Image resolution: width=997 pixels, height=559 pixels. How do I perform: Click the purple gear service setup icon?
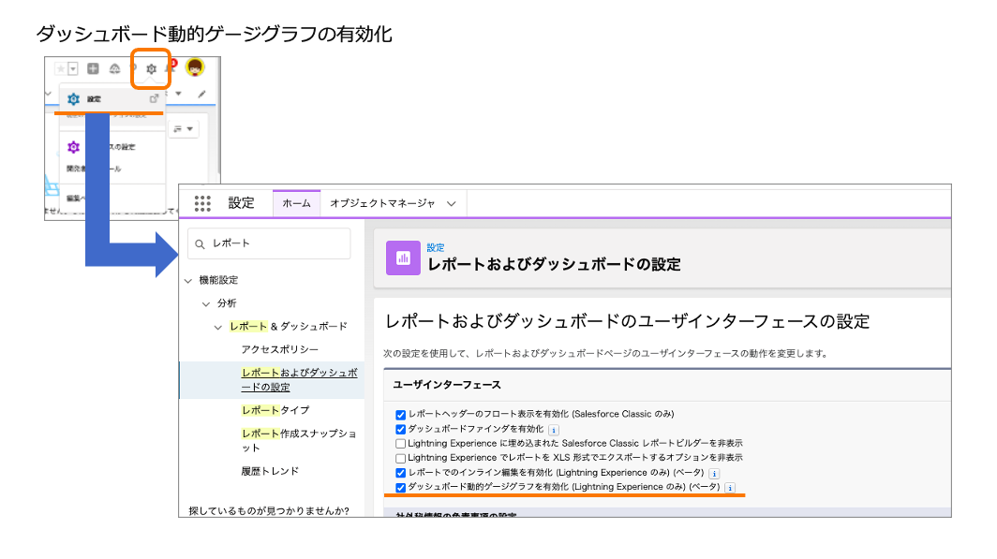click(74, 147)
